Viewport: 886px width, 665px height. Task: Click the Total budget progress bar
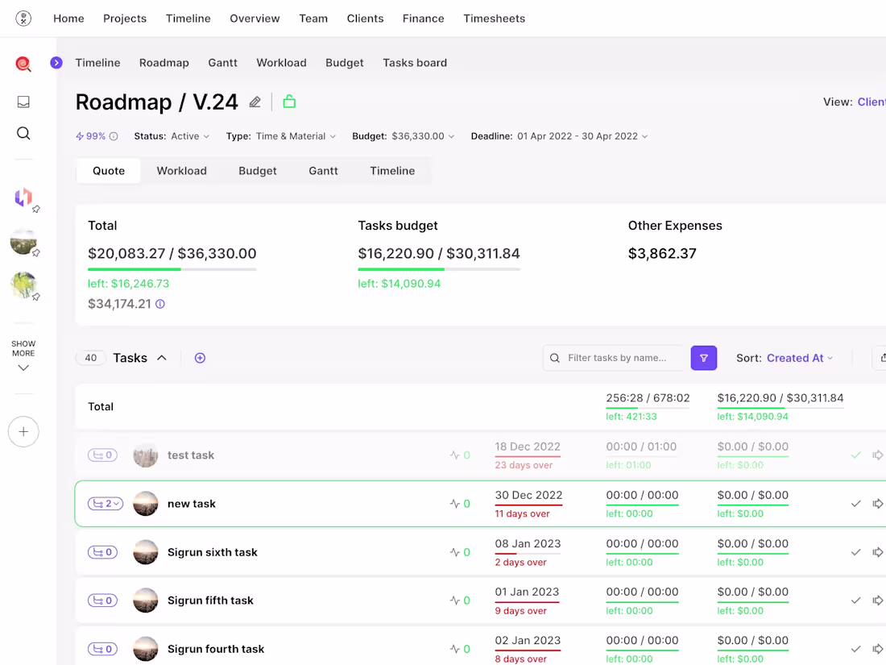click(x=172, y=269)
